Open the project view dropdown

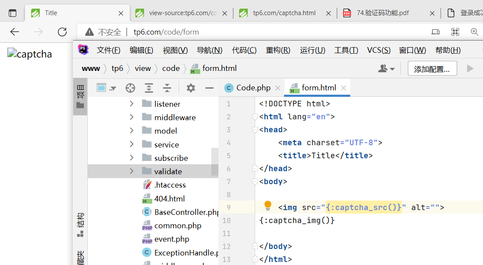[x=106, y=88]
